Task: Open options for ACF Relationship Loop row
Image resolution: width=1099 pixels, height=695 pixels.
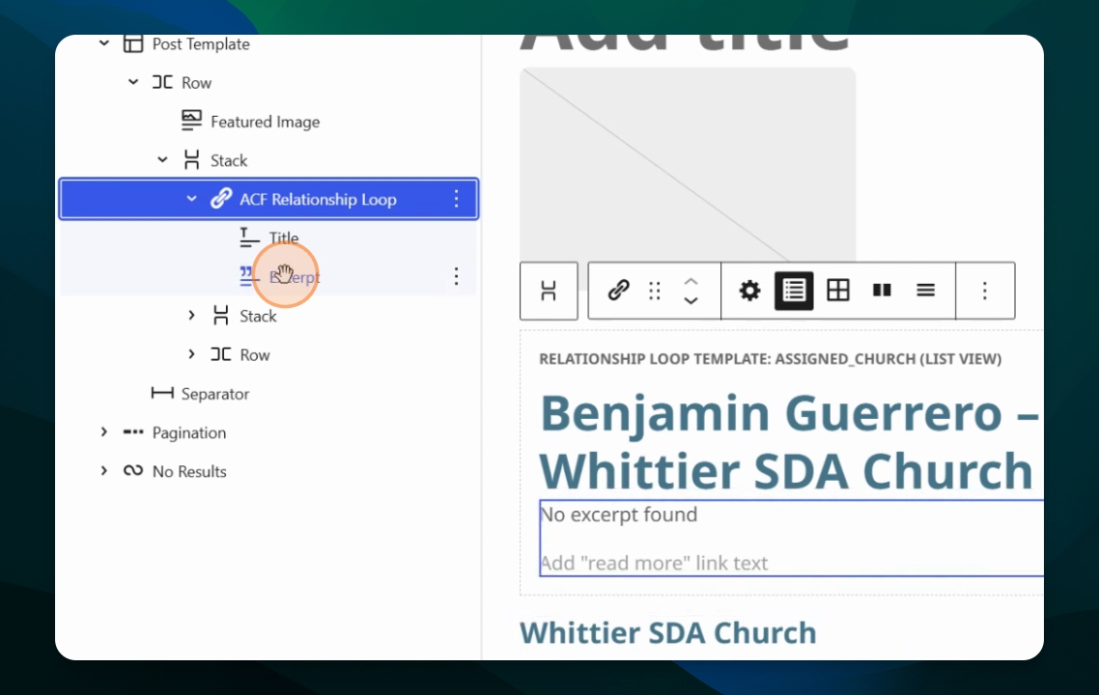Action: (456, 199)
